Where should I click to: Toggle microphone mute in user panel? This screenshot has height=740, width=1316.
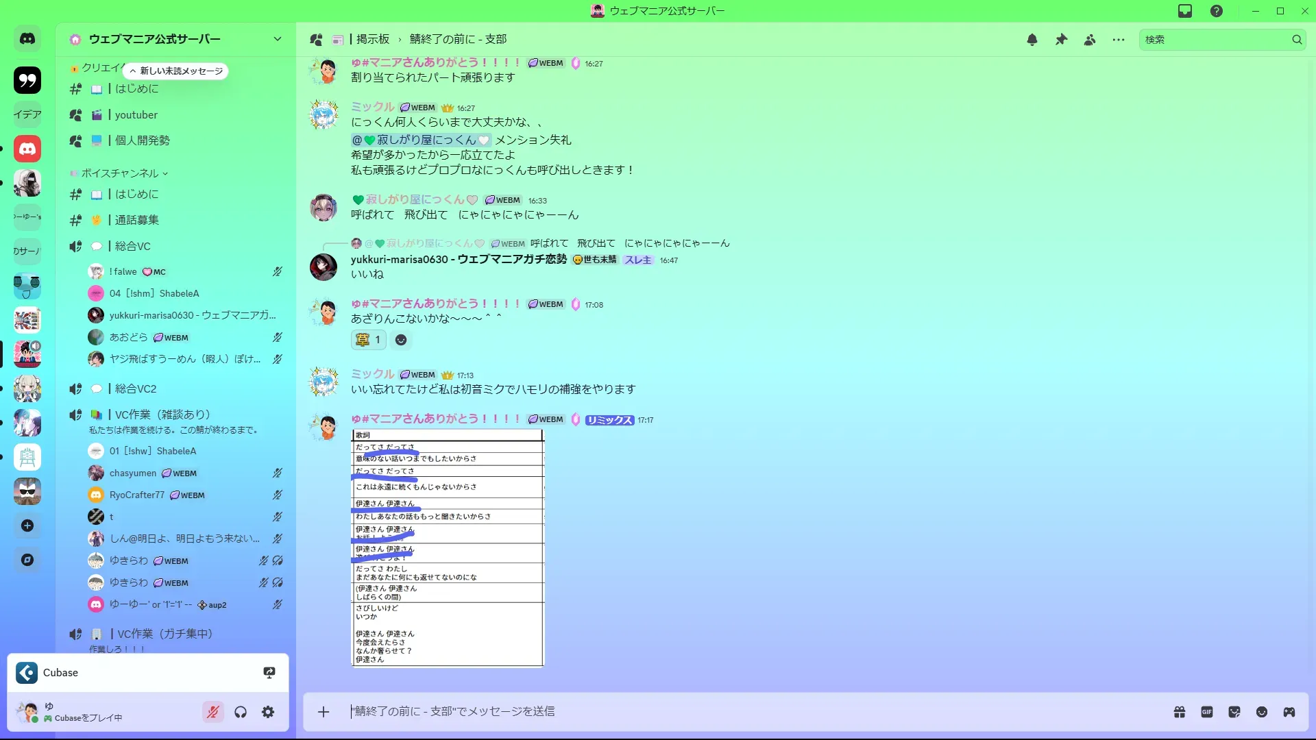click(213, 712)
